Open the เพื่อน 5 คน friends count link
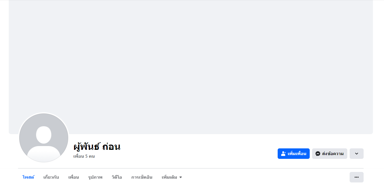The width and height of the screenshot is (384, 183). (84, 156)
